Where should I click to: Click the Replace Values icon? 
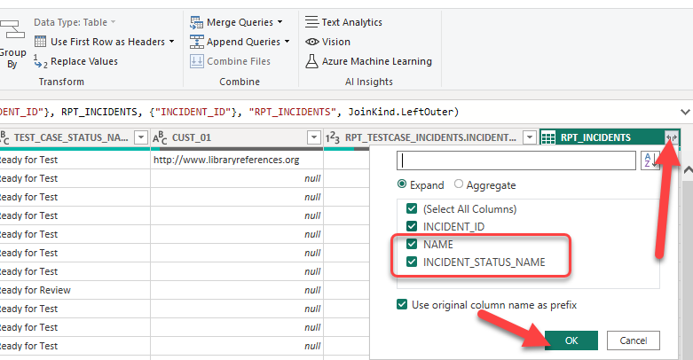click(40, 61)
